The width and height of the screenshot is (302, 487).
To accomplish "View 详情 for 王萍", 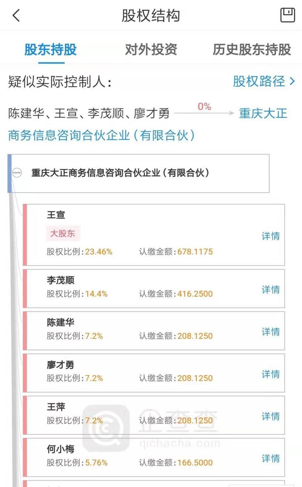I will (271, 416).
